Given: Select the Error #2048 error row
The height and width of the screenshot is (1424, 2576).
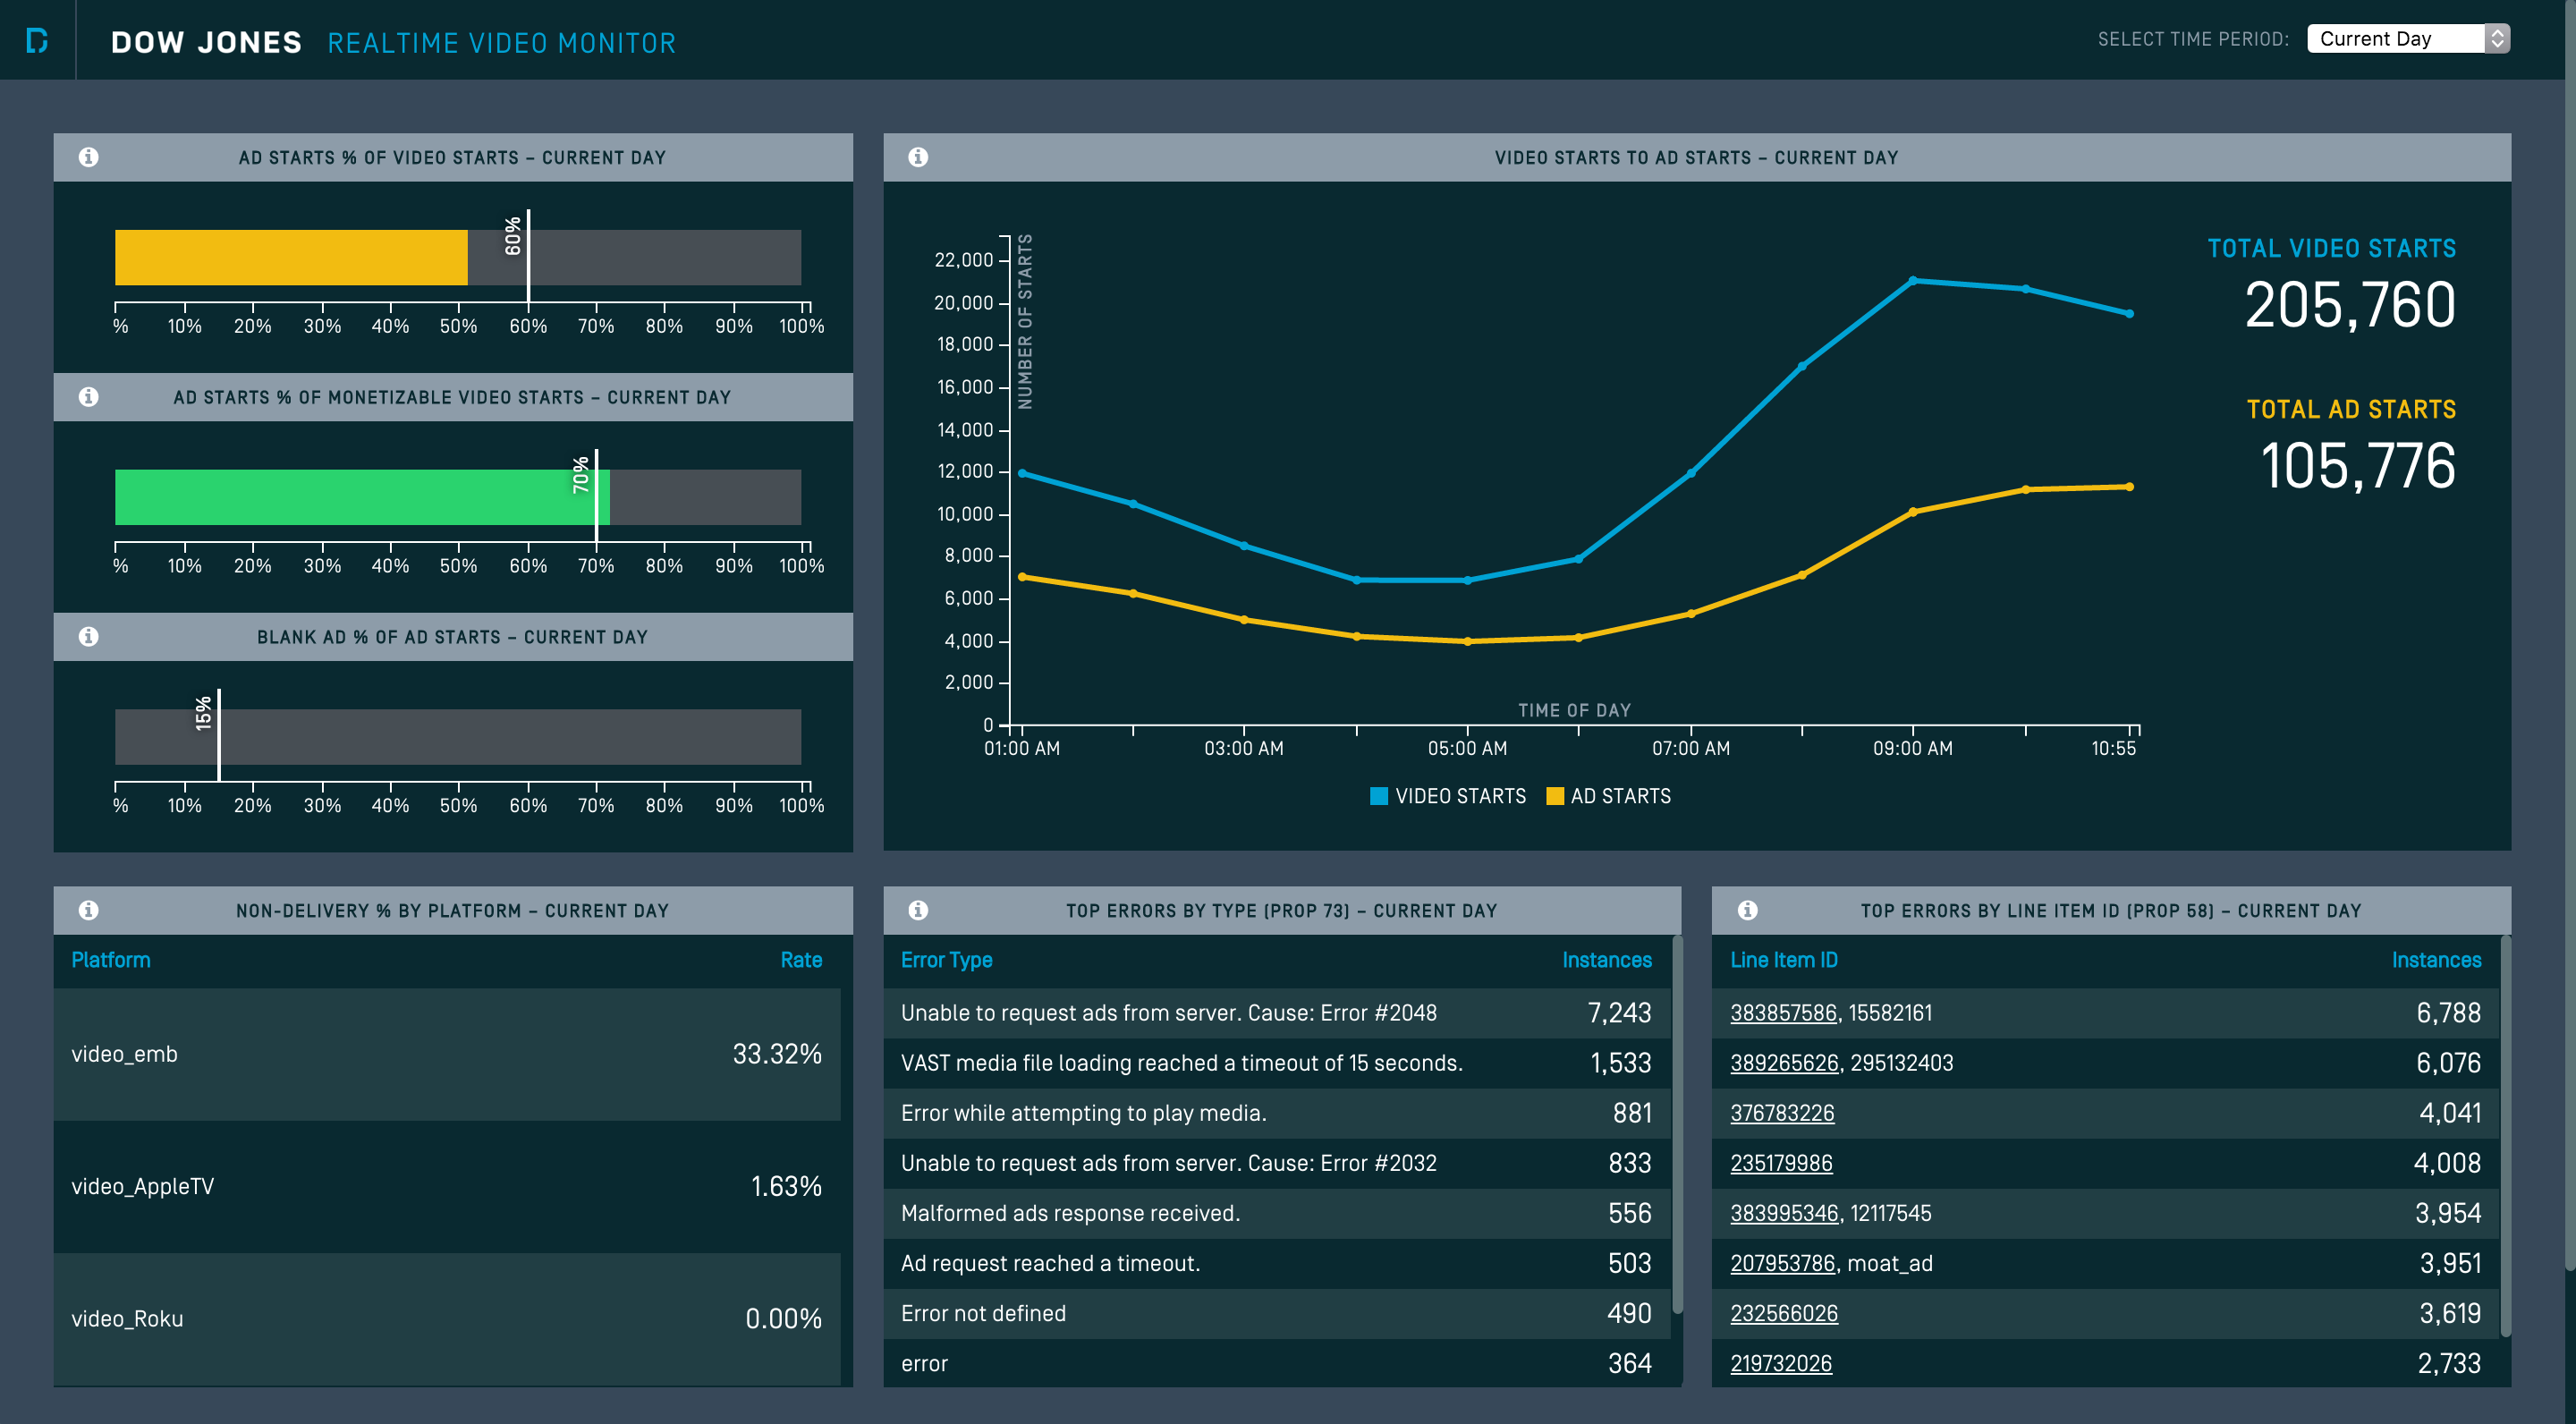Looking at the screenshot, I should pyautogui.click(x=1277, y=1013).
